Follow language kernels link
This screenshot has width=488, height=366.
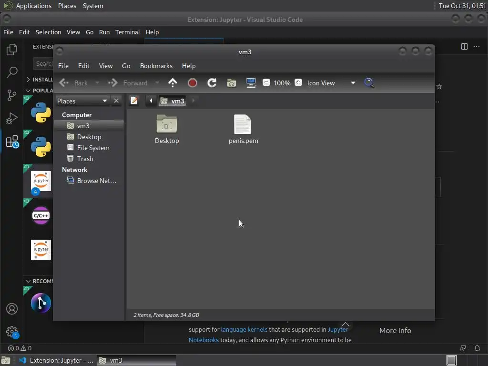coord(244,330)
